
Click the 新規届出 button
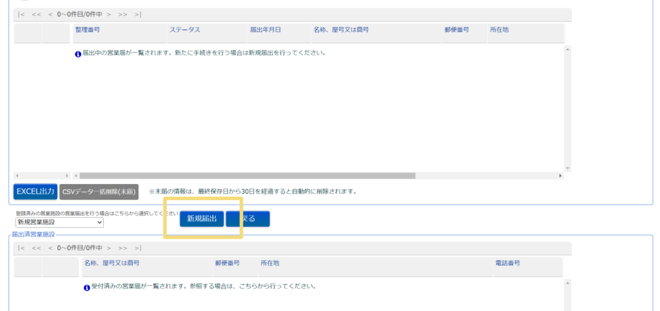click(202, 219)
